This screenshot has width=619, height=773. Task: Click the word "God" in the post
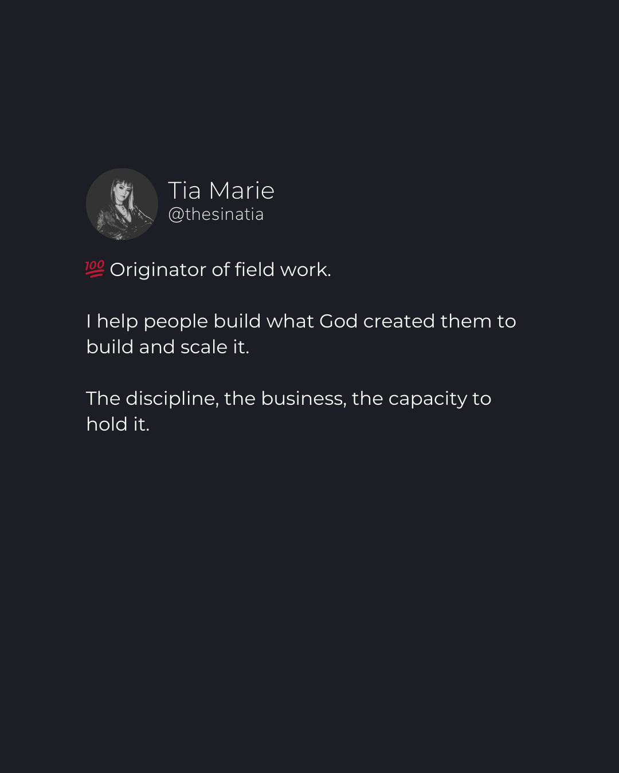point(339,321)
